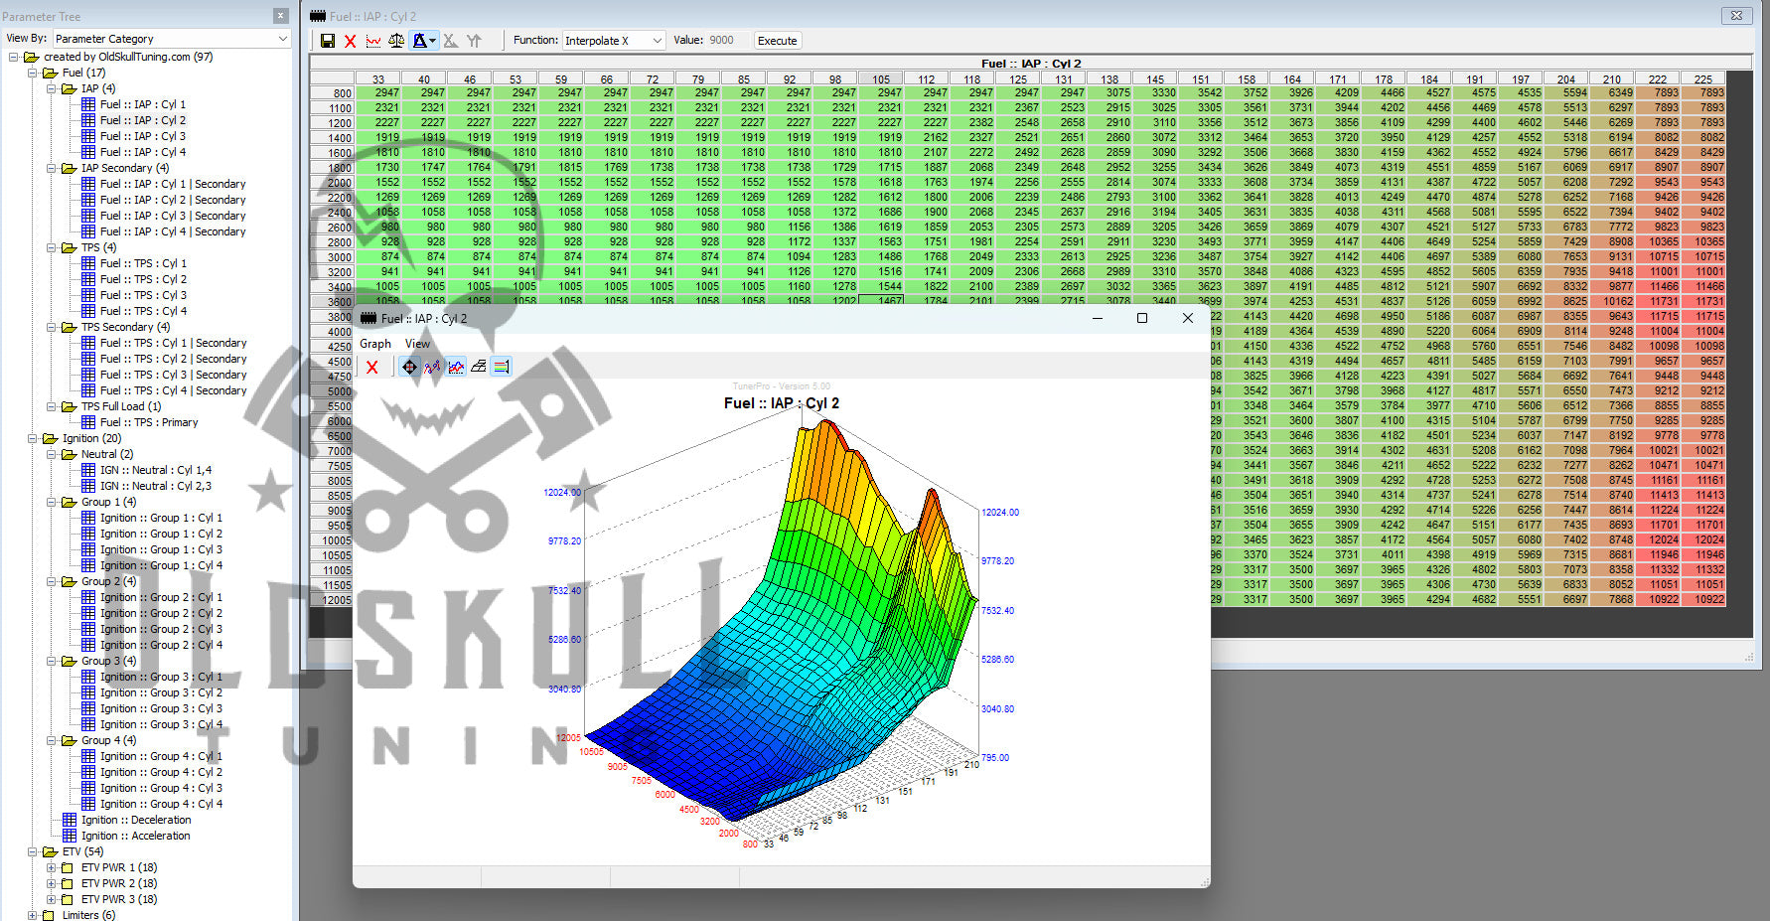The height and width of the screenshot is (921, 1770).
Task: Open the View By Parameter Category dropdown
Action: pyautogui.click(x=171, y=39)
